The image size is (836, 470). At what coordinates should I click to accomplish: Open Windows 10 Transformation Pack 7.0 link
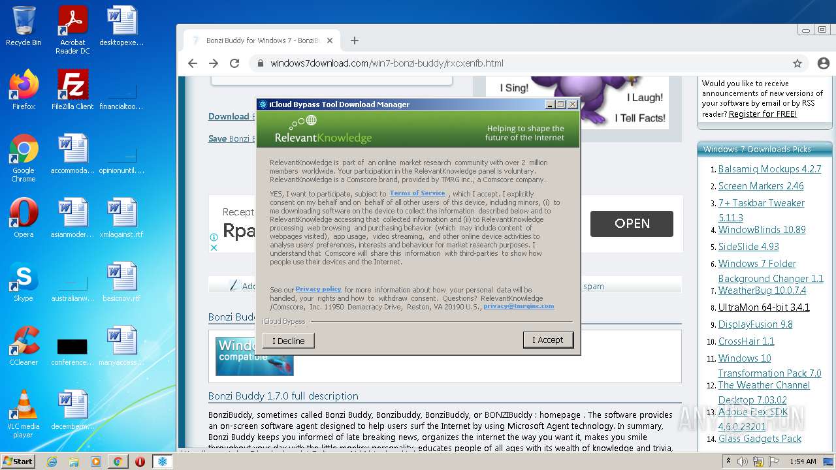click(x=769, y=366)
